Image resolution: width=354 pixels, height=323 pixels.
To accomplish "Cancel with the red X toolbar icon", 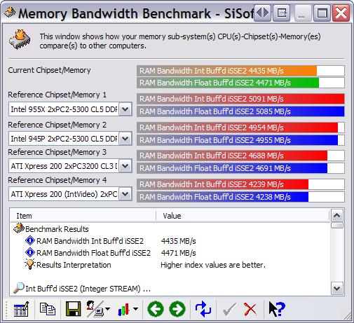I will (250, 309).
